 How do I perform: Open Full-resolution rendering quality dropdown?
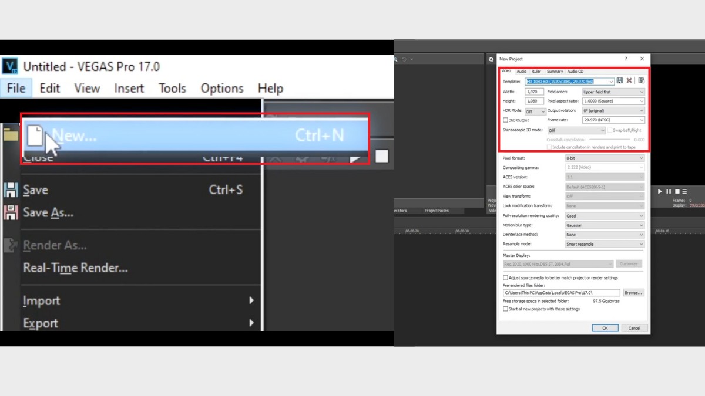point(605,216)
